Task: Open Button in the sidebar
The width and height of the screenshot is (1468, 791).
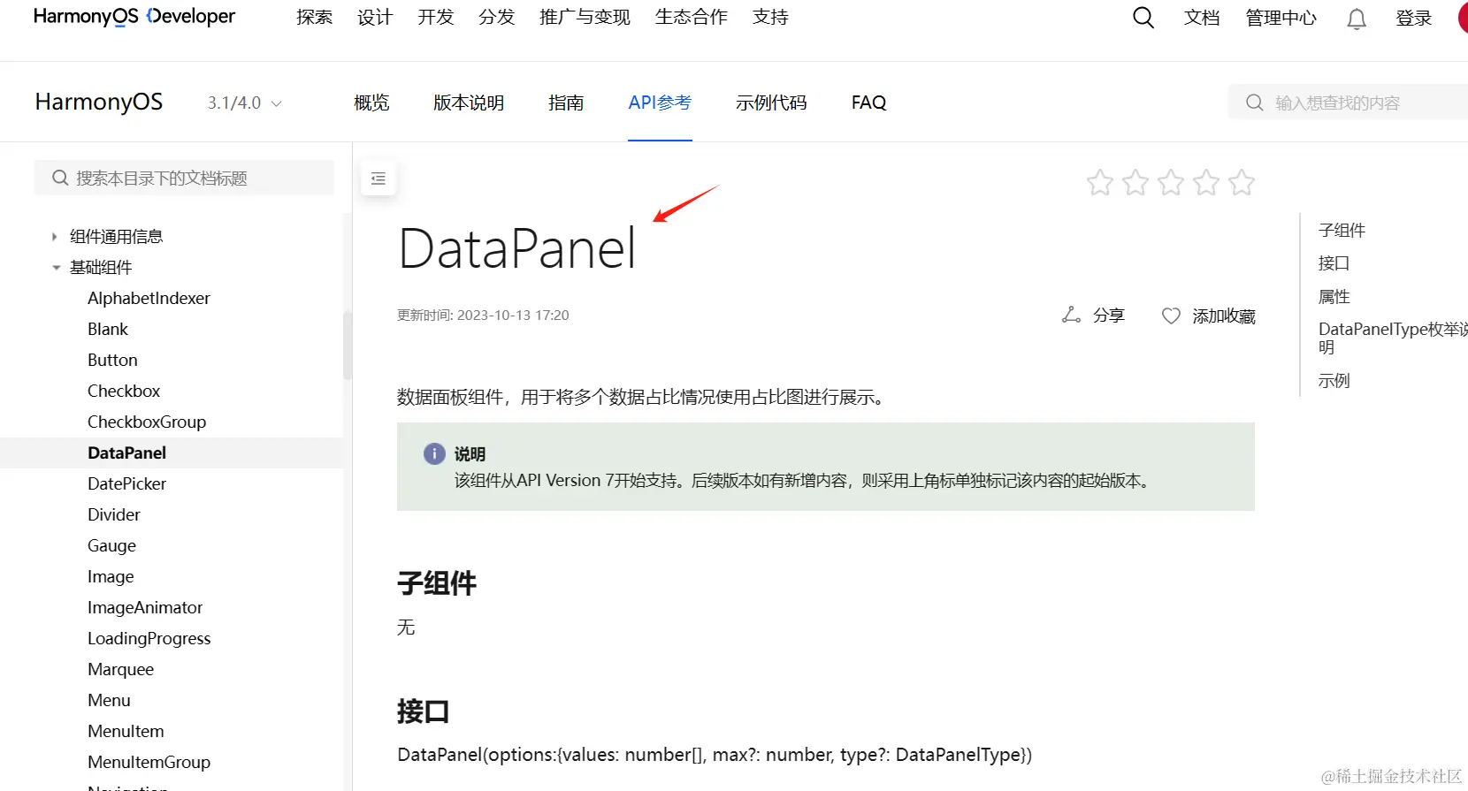Action: (112, 361)
